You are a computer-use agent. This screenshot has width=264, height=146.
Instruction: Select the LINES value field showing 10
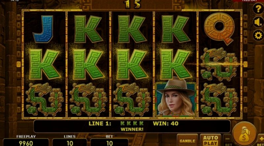70,143
